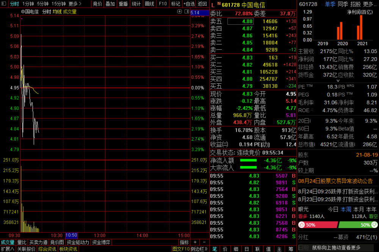
Task: Open the 竞价 auction view
Action: coord(97,4)
